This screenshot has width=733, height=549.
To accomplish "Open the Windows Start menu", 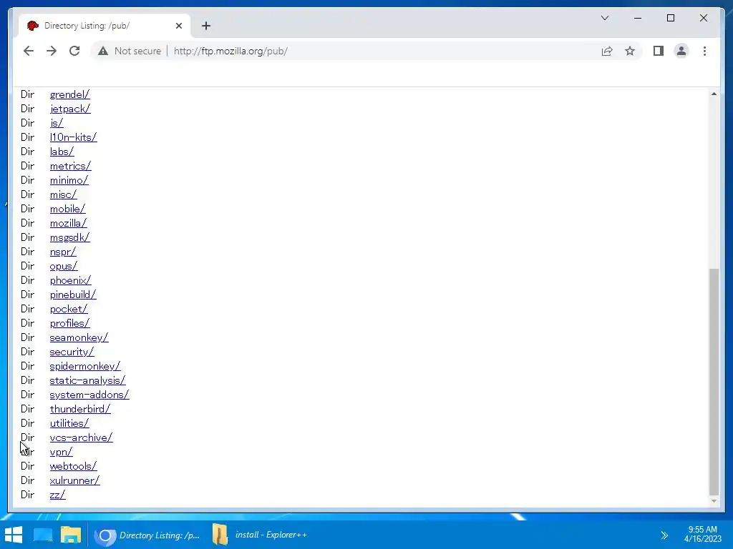I will pyautogui.click(x=14, y=535).
